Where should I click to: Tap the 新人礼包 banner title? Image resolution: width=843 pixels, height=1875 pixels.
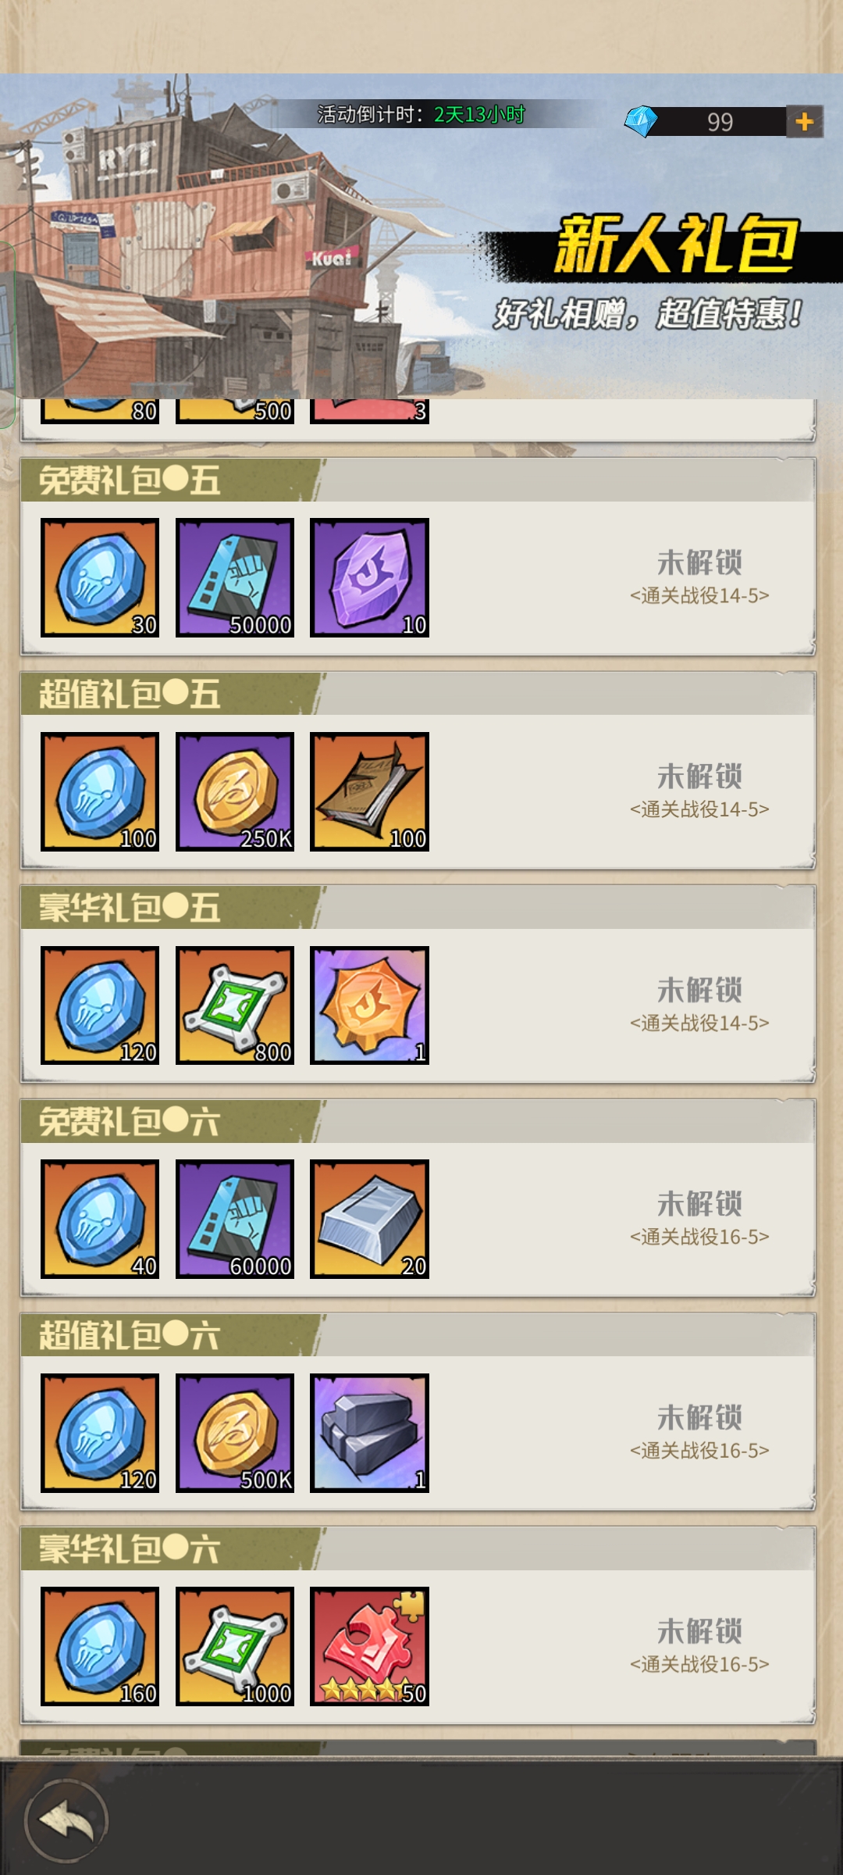pos(677,245)
